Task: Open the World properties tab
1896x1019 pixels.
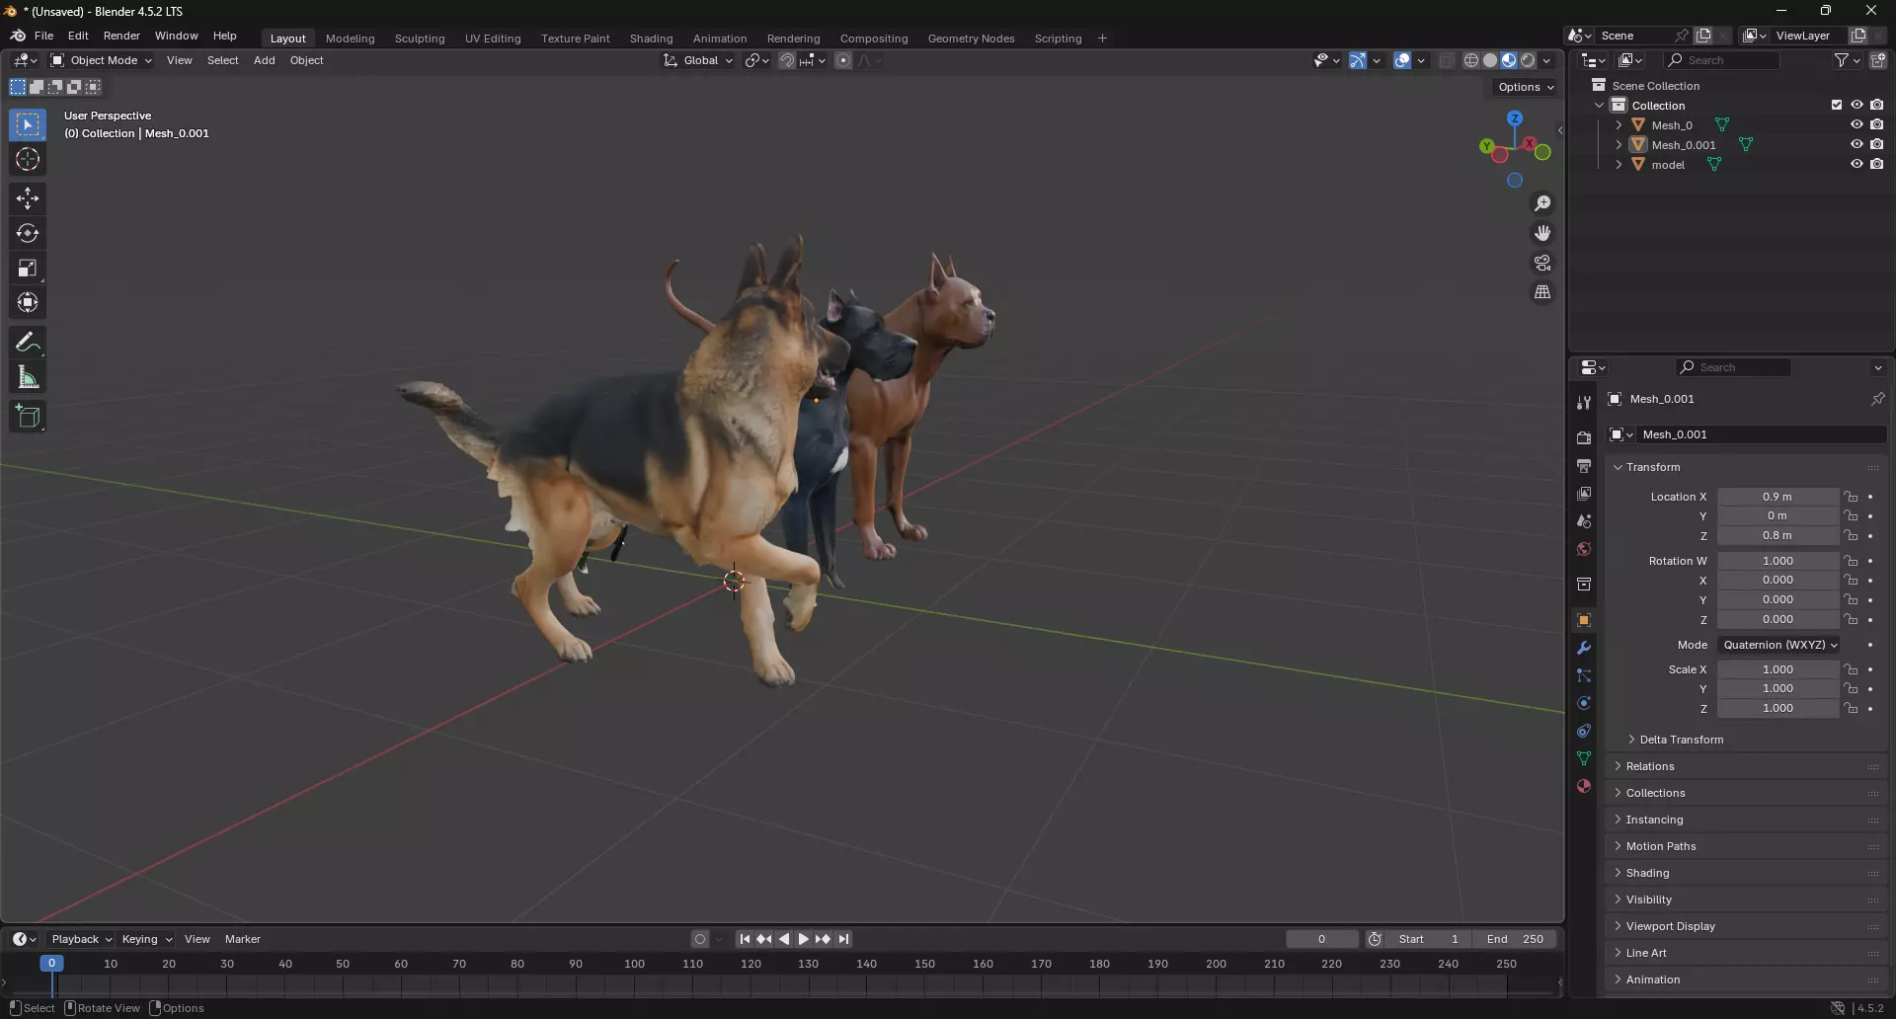Action: point(1584,549)
